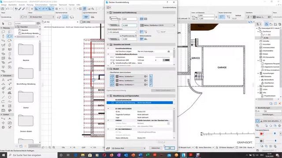
Task: Click the delete X icon below Navigator tree
Action: (x=280, y=104)
